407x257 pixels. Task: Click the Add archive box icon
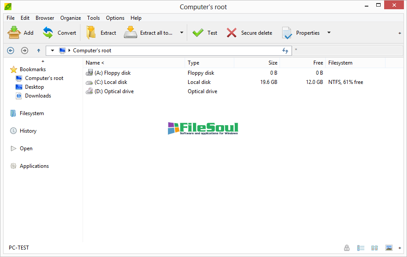click(x=14, y=33)
